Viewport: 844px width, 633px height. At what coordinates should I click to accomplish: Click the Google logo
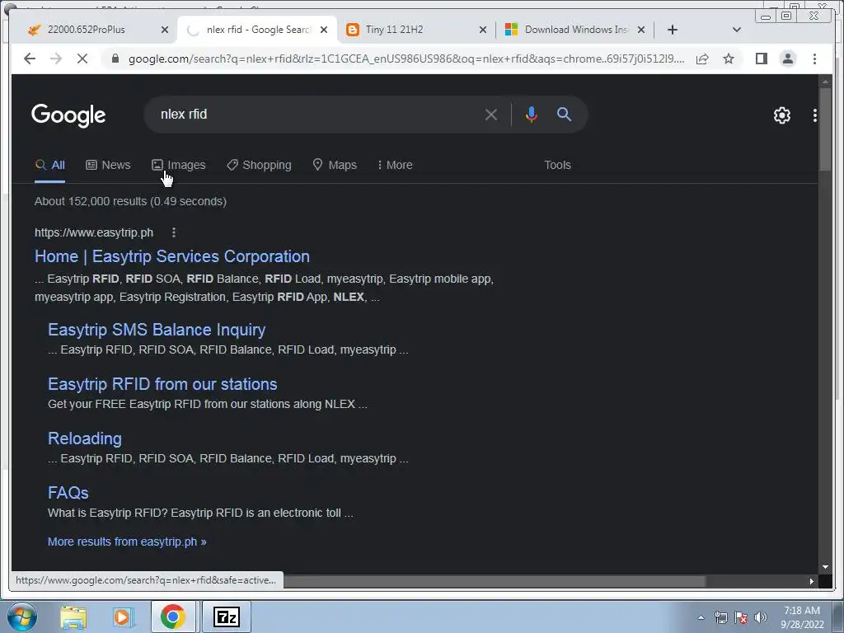click(68, 115)
